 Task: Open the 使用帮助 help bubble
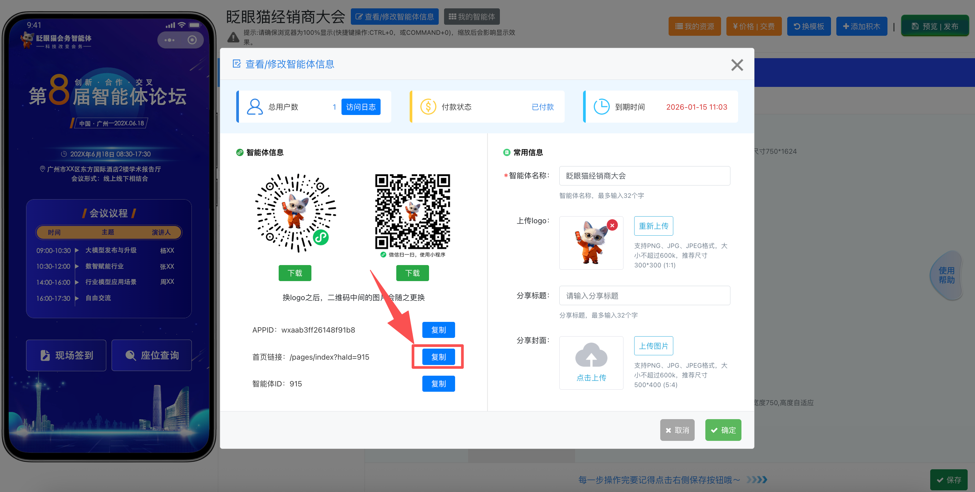946,275
